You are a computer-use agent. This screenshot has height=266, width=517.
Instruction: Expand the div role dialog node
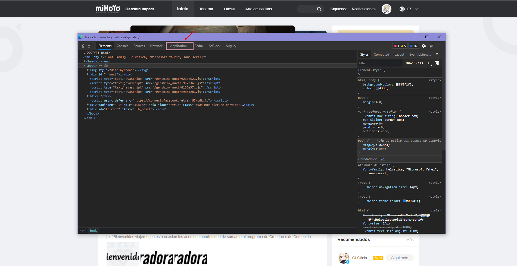click(88, 105)
